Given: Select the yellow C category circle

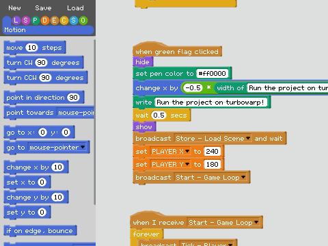Looking at the screenshot, I should 64,20.
